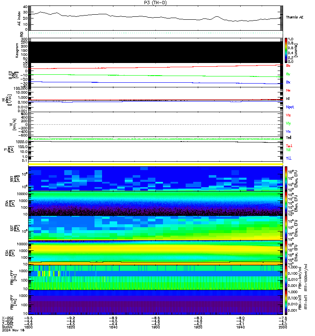The image size is (315, 336).
Task: Click the 2000 time tick label
Action: (x=283, y=327)
